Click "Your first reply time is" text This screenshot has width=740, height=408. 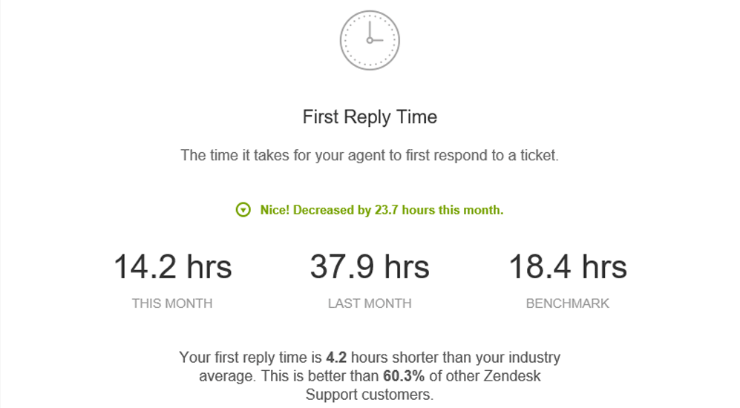click(251, 358)
